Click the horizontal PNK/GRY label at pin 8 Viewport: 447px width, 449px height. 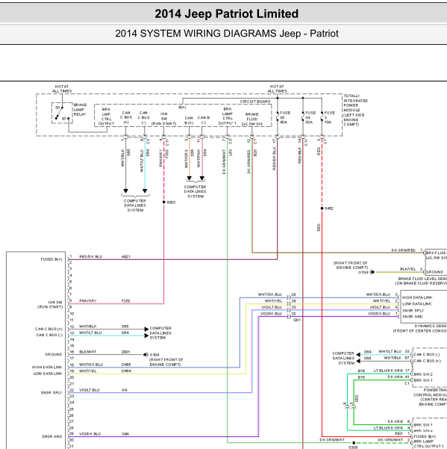coord(88,301)
